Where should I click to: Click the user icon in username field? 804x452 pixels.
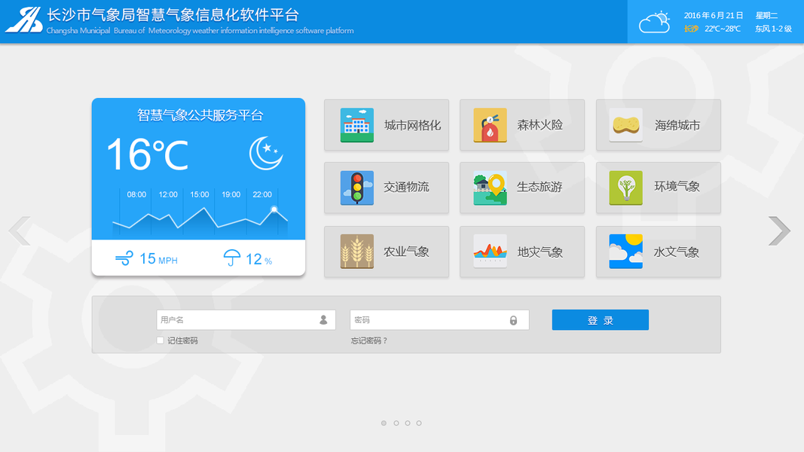(323, 319)
